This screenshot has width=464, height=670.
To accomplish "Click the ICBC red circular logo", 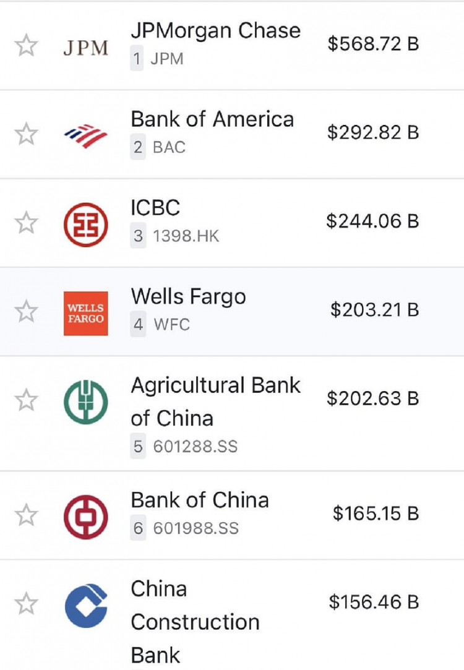I will [x=85, y=225].
